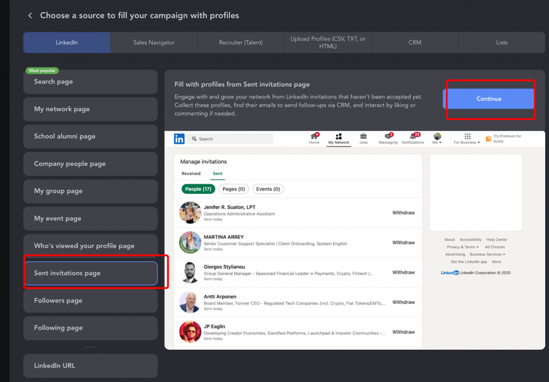The image size is (549, 382).
Task: Select the People (17) filter pill
Action: point(198,189)
